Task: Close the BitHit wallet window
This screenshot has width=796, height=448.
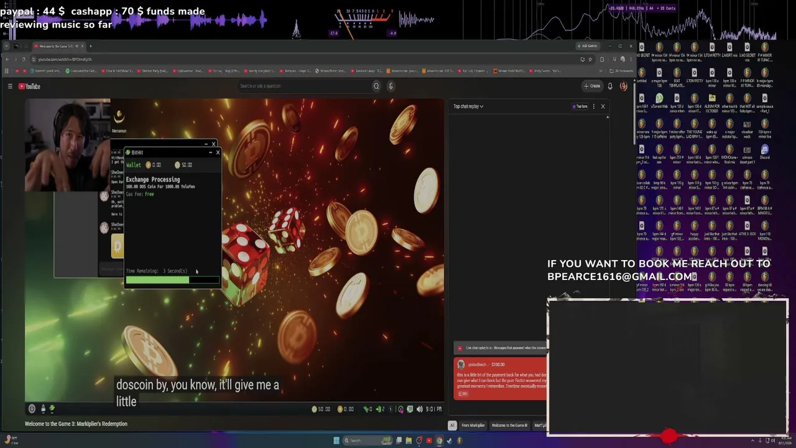Action: click(x=218, y=152)
